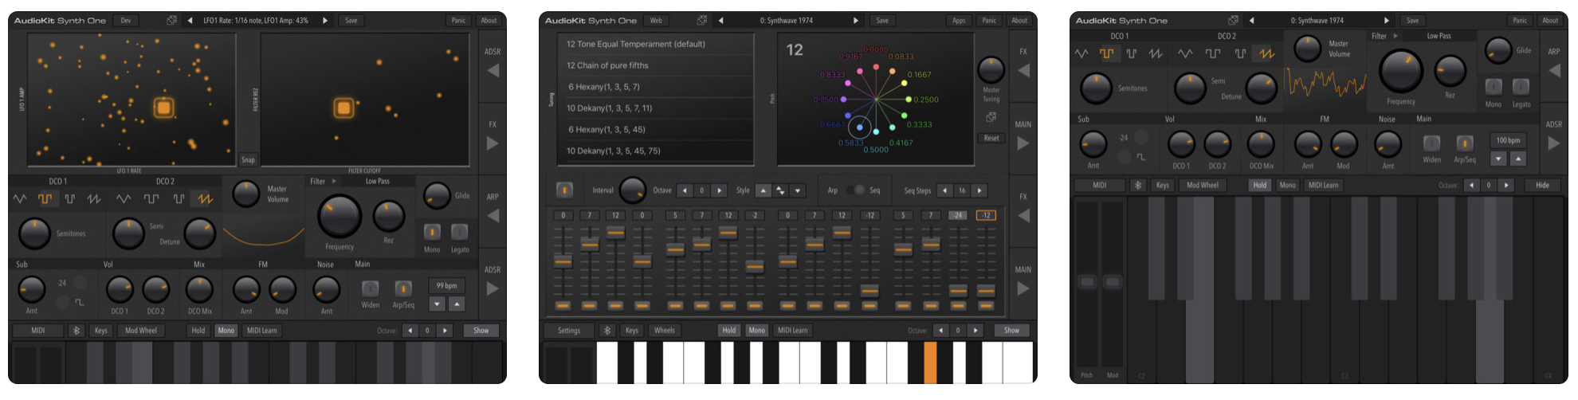Click the Bluetooth icon in middle screenshot
Image resolution: width=1578 pixels, height=400 pixels.
[x=607, y=330]
